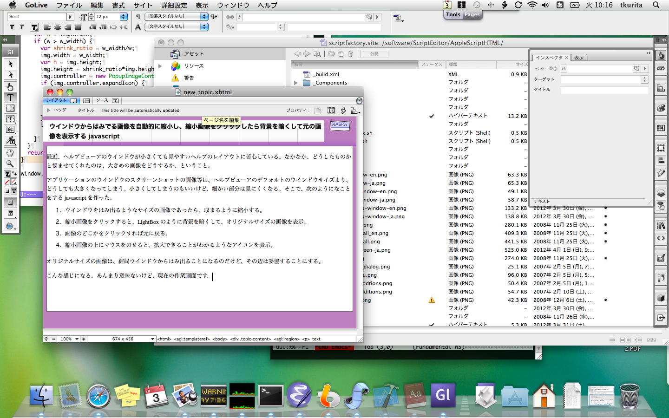Click the trash icon in site toolbar

pyautogui.click(x=351, y=54)
